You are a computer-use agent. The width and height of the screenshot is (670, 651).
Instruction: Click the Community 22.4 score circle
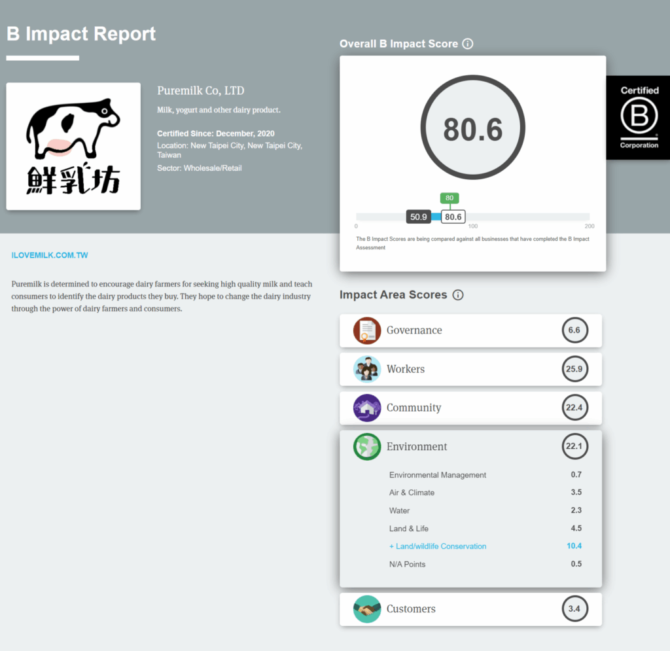pos(574,408)
